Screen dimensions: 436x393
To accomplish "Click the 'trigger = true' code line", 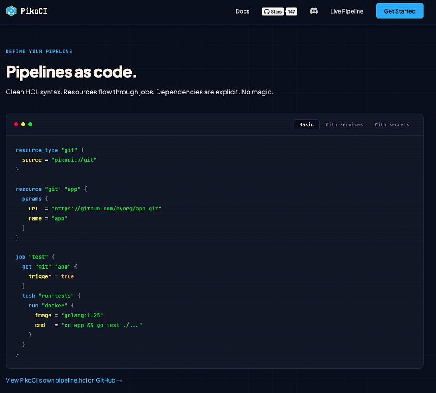I will pos(52,276).
